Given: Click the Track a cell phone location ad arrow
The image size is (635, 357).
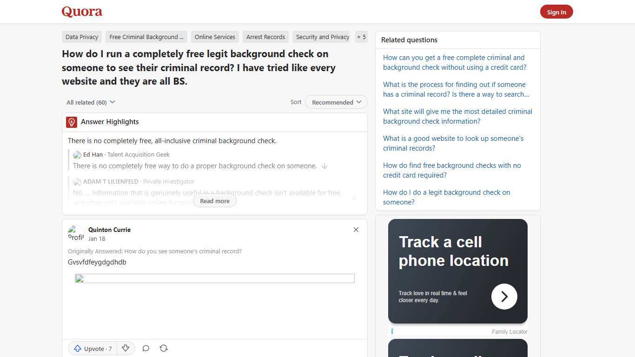Looking at the screenshot, I should [504, 296].
